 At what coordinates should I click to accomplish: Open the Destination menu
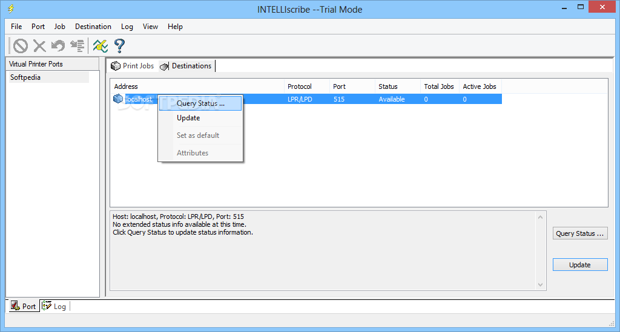pos(93,27)
